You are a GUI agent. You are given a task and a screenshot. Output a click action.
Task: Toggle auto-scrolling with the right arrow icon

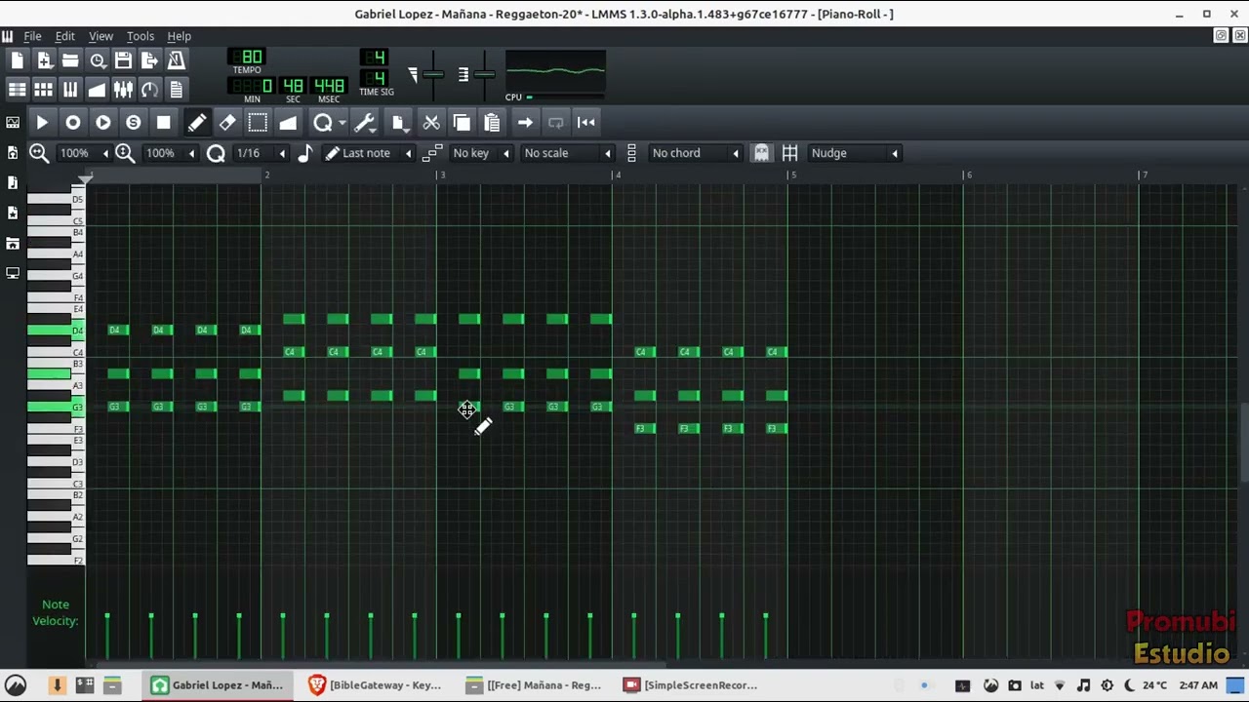pos(525,123)
